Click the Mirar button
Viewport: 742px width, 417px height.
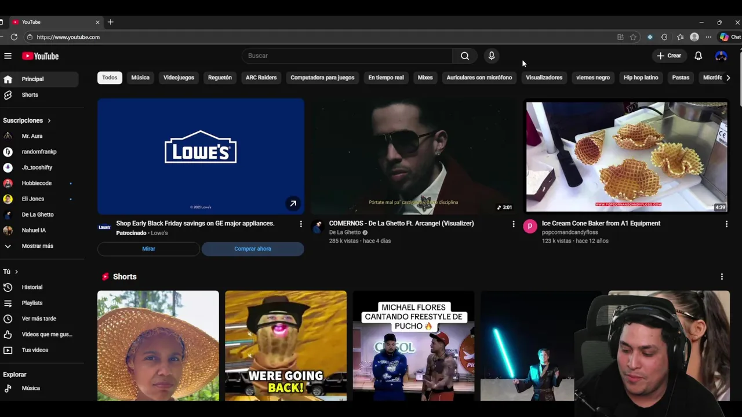pos(148,248)
